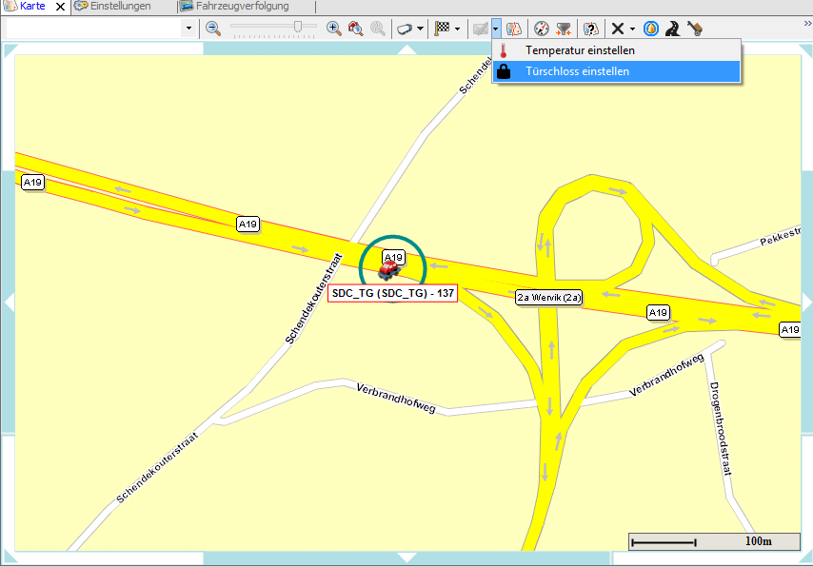The width and height of the screenshot is (813, 567).
Task: Click the zoom level slider handle
Action: click(298, 27)
